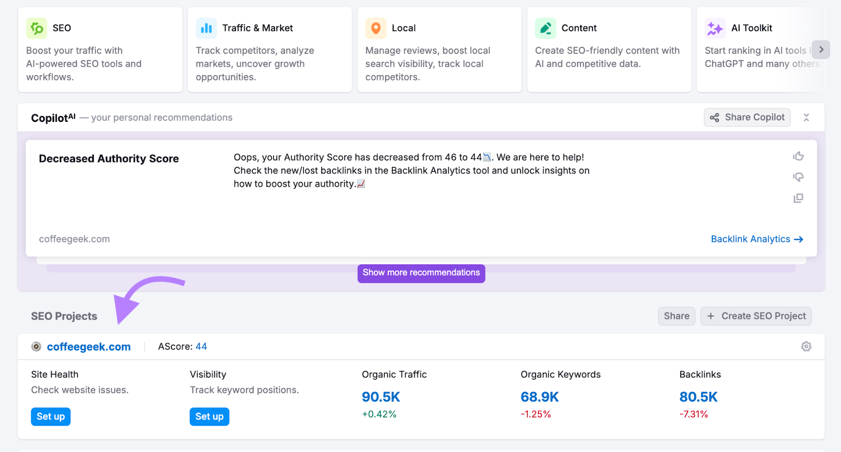Collapse the Copilot recommendations panel
The height and width of the screenshot is (452, 841).
[x=806, y=118]
